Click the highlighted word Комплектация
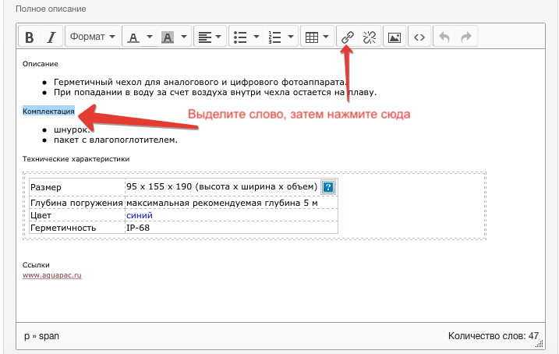 pos(48,111)
